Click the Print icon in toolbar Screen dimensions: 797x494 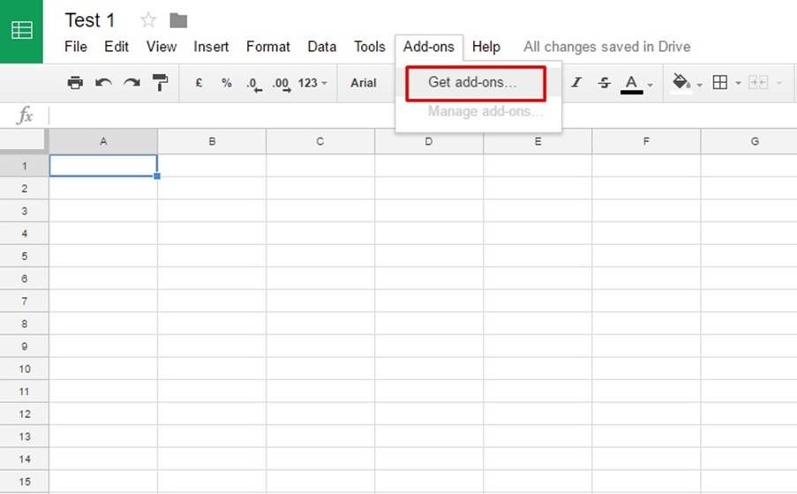[76, 83]
